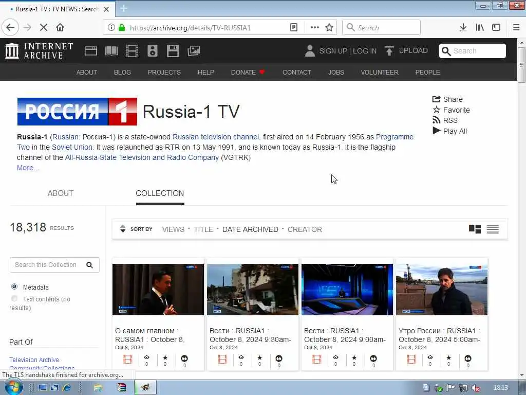Share the Russia-1 TV collection
The image size is (526, 395).
point(447,99)
